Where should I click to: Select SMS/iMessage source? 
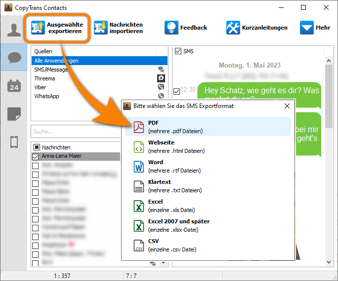[99, 70]
